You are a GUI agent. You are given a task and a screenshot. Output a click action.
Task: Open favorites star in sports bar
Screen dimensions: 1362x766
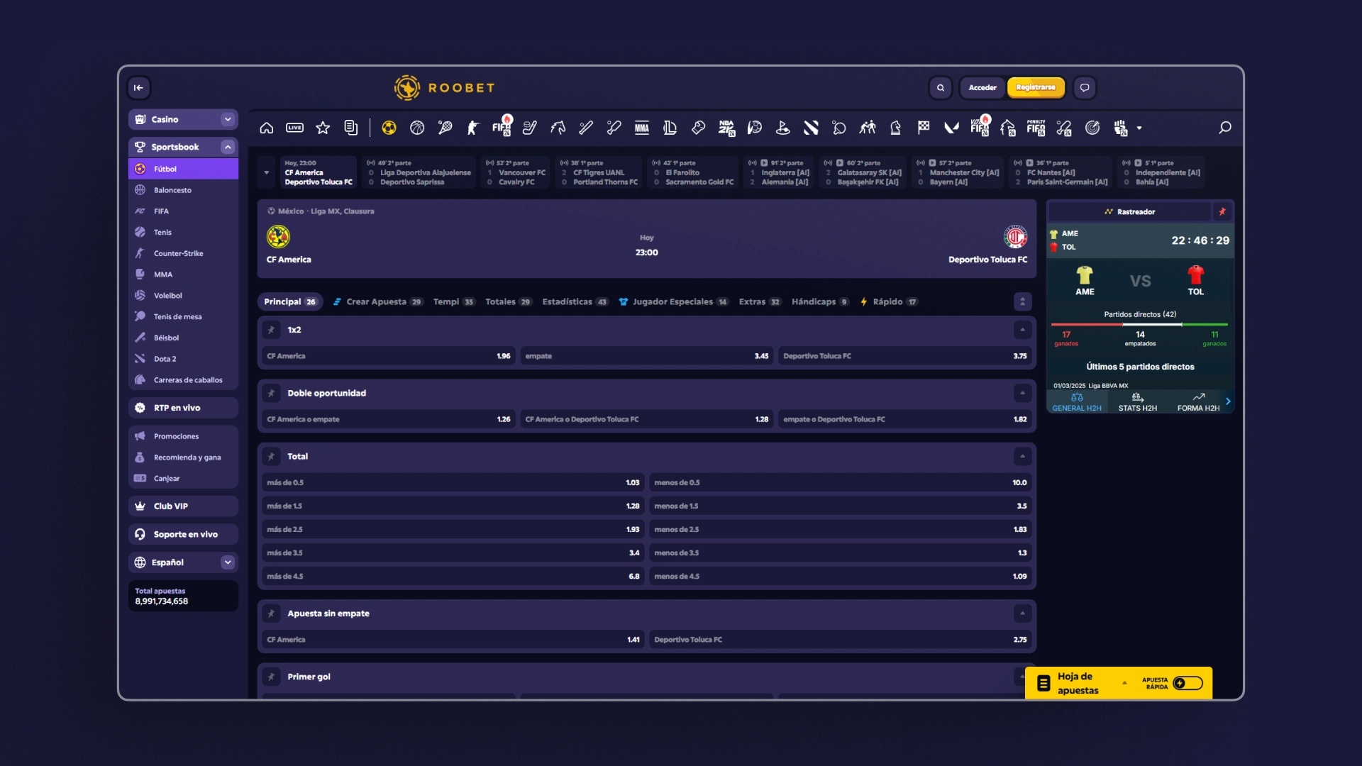click(323, 128)
